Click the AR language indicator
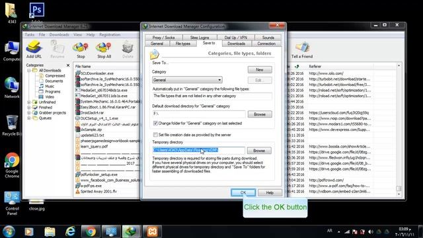 coord(330,231)
